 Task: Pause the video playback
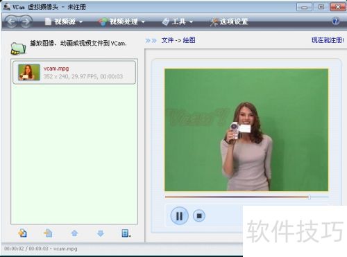coord(179,216)
